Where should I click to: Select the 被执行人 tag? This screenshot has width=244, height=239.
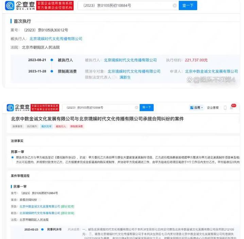[61, 126]
